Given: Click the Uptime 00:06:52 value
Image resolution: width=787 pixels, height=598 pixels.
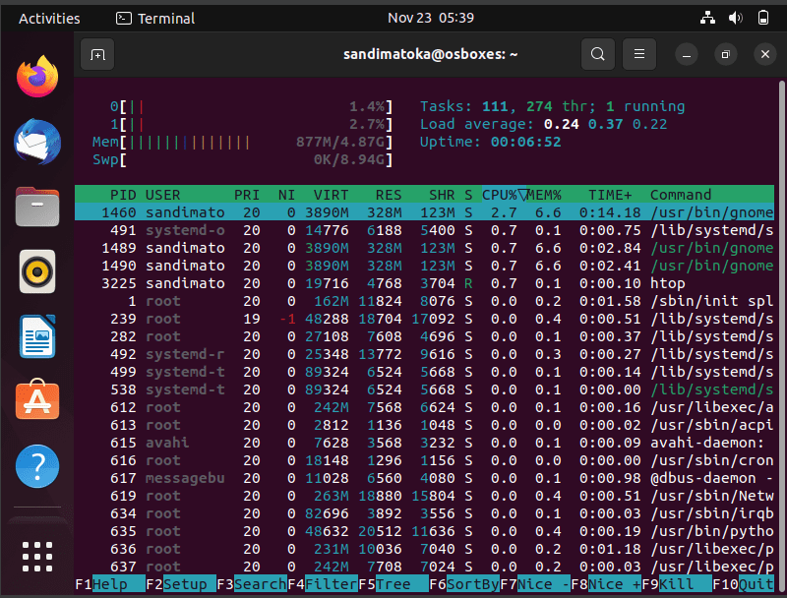Looking at the screenshot, I should point(525,142).
